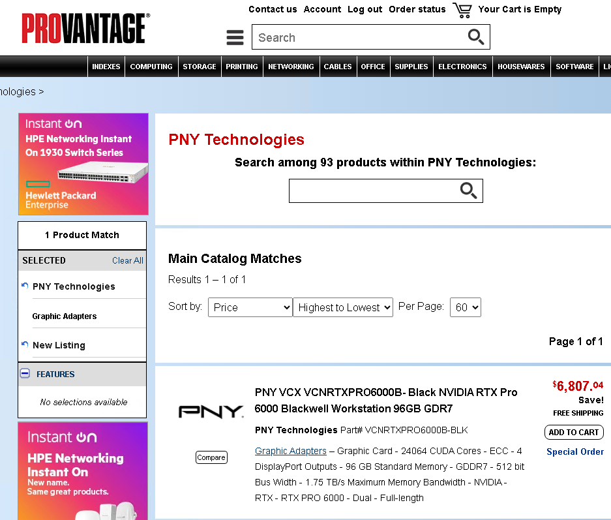Click the HPE Networking Instant On switch banner

click(83, 164)
